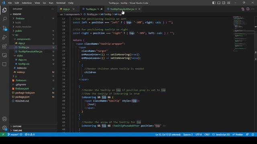Click the remote window status bar icon
The image size is (257, 144).
[x=3, y=134]
